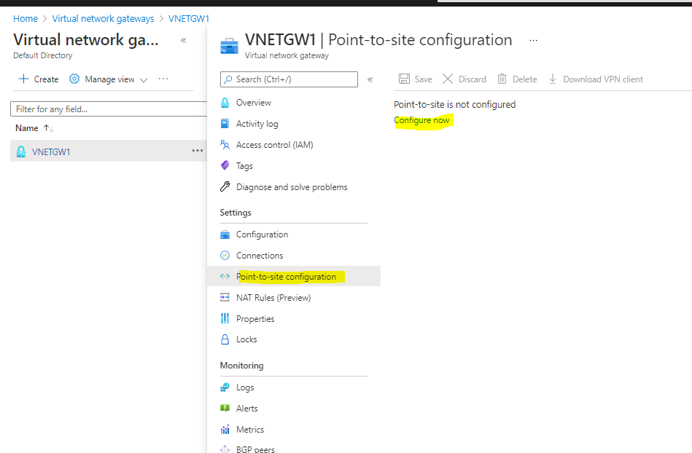Click the Logs menu label

click(x=245, y=387)
